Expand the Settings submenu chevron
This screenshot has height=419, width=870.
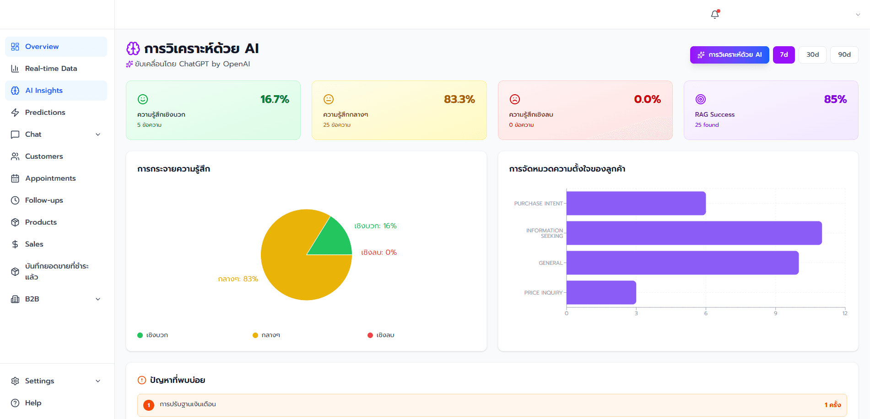[98, 381]
